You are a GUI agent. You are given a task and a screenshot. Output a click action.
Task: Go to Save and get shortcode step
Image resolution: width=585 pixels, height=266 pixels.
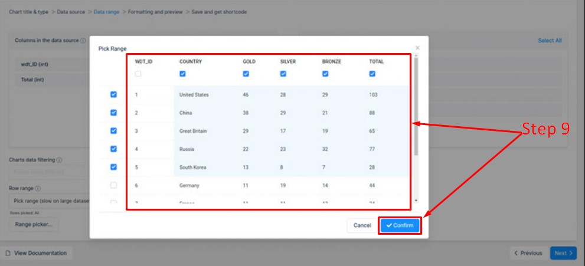point(219,12)
